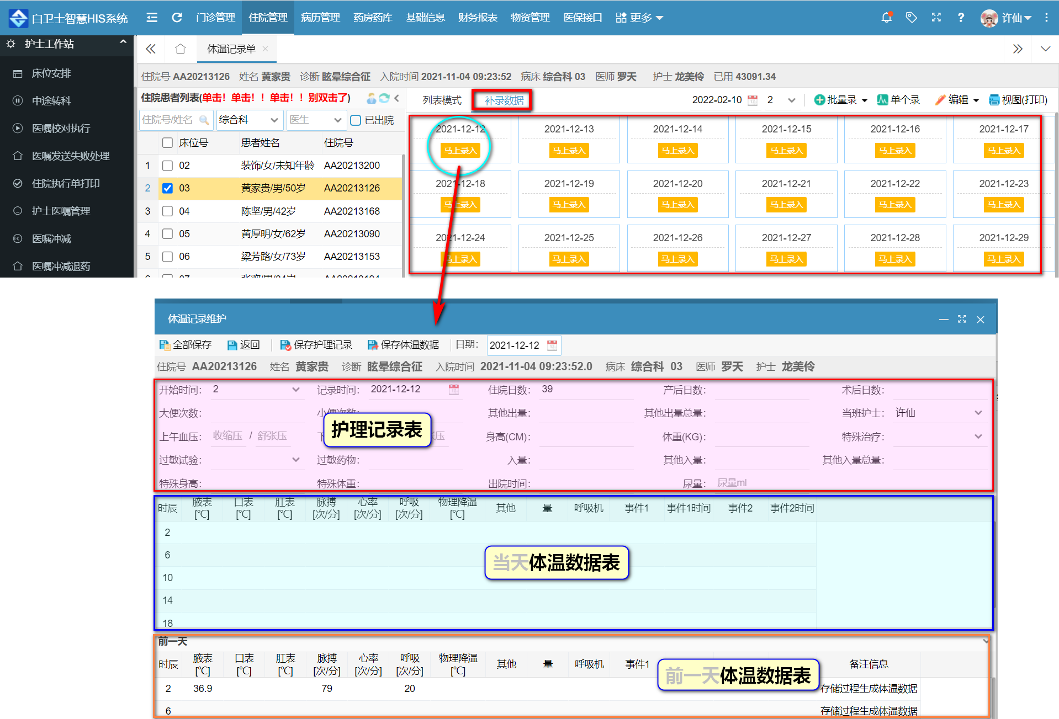Open user account 许仙 menu

tap(1007, 18)
